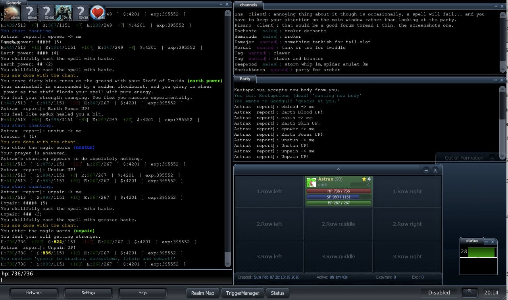Click scroll-up arrow in Generic window

pyautogui.click(x=228, y=13)
